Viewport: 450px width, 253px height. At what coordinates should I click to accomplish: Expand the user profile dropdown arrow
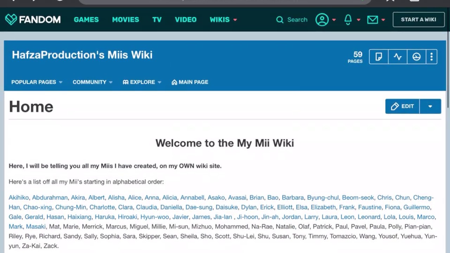pyautogui.click(x=334, y=20)
